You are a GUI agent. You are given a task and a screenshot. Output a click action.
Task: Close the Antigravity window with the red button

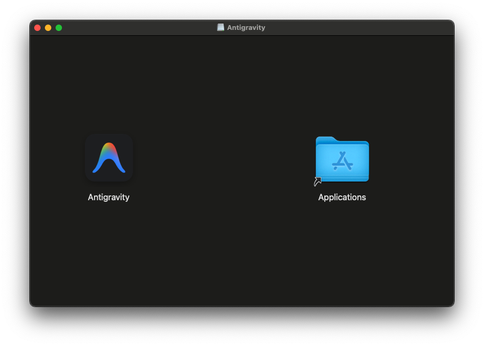pyautogui.click(x=37, y=28)
